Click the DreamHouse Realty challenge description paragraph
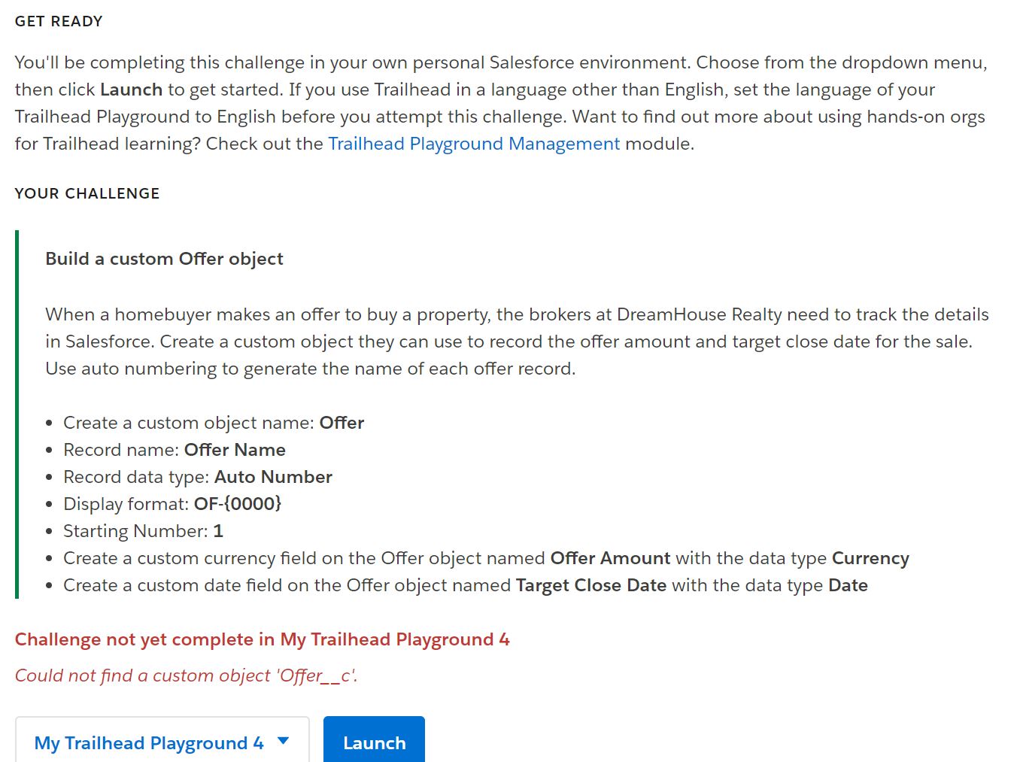Screen dimensions: 1017x762 click(517, 342)
